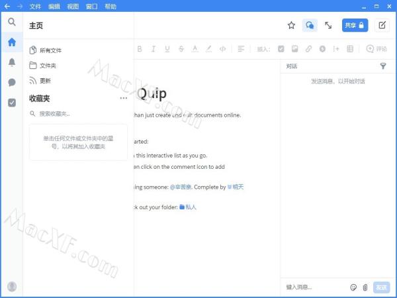The image size is (397, 298).
Task: Star this document as a favorite
Action: 291,25
